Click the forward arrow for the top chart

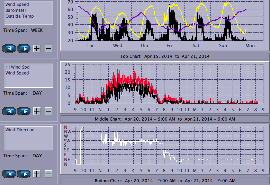(24, 49)
